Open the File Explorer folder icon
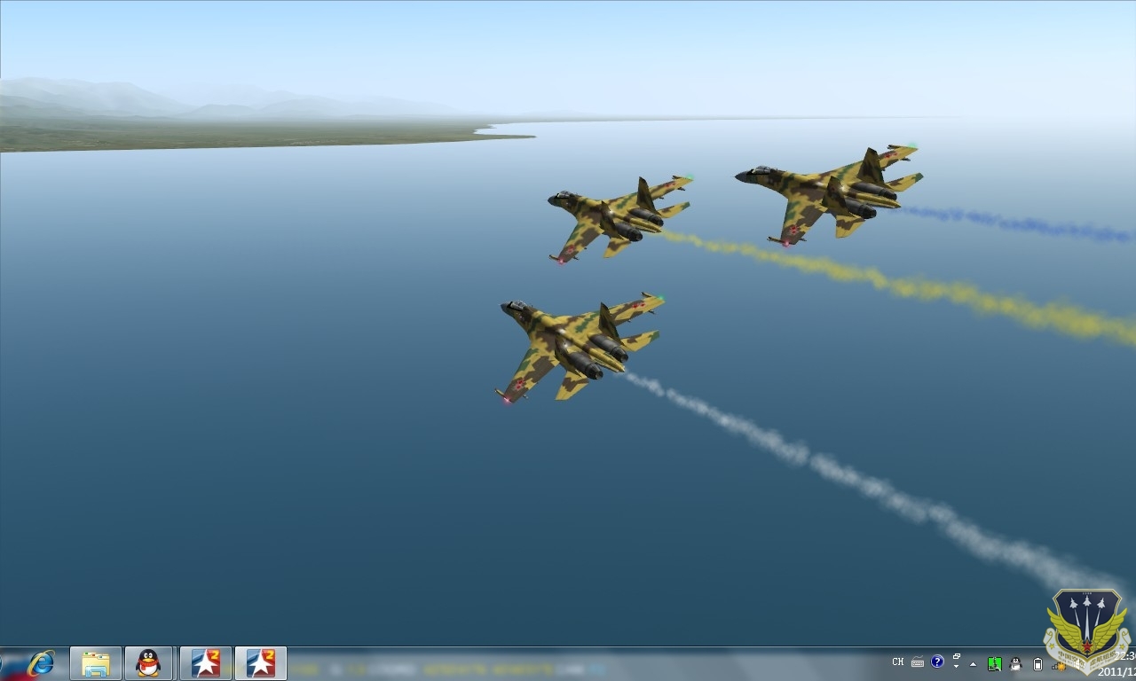This screenshot has width=1136, height=681. click(x=95, y=663)
